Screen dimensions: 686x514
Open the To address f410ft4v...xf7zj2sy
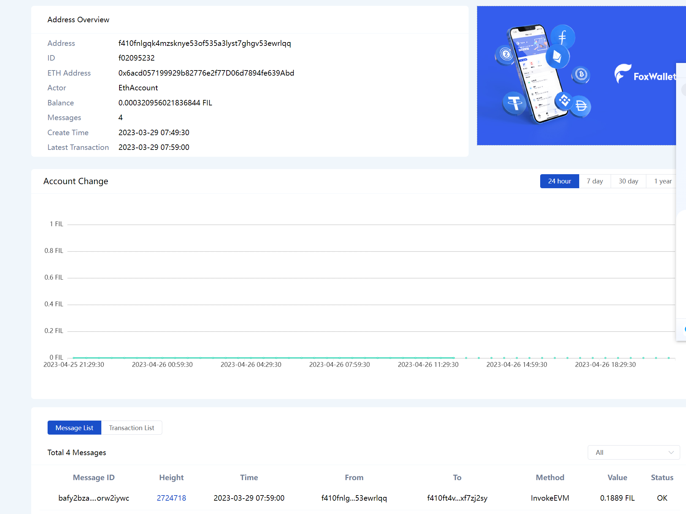coord(457,499)
